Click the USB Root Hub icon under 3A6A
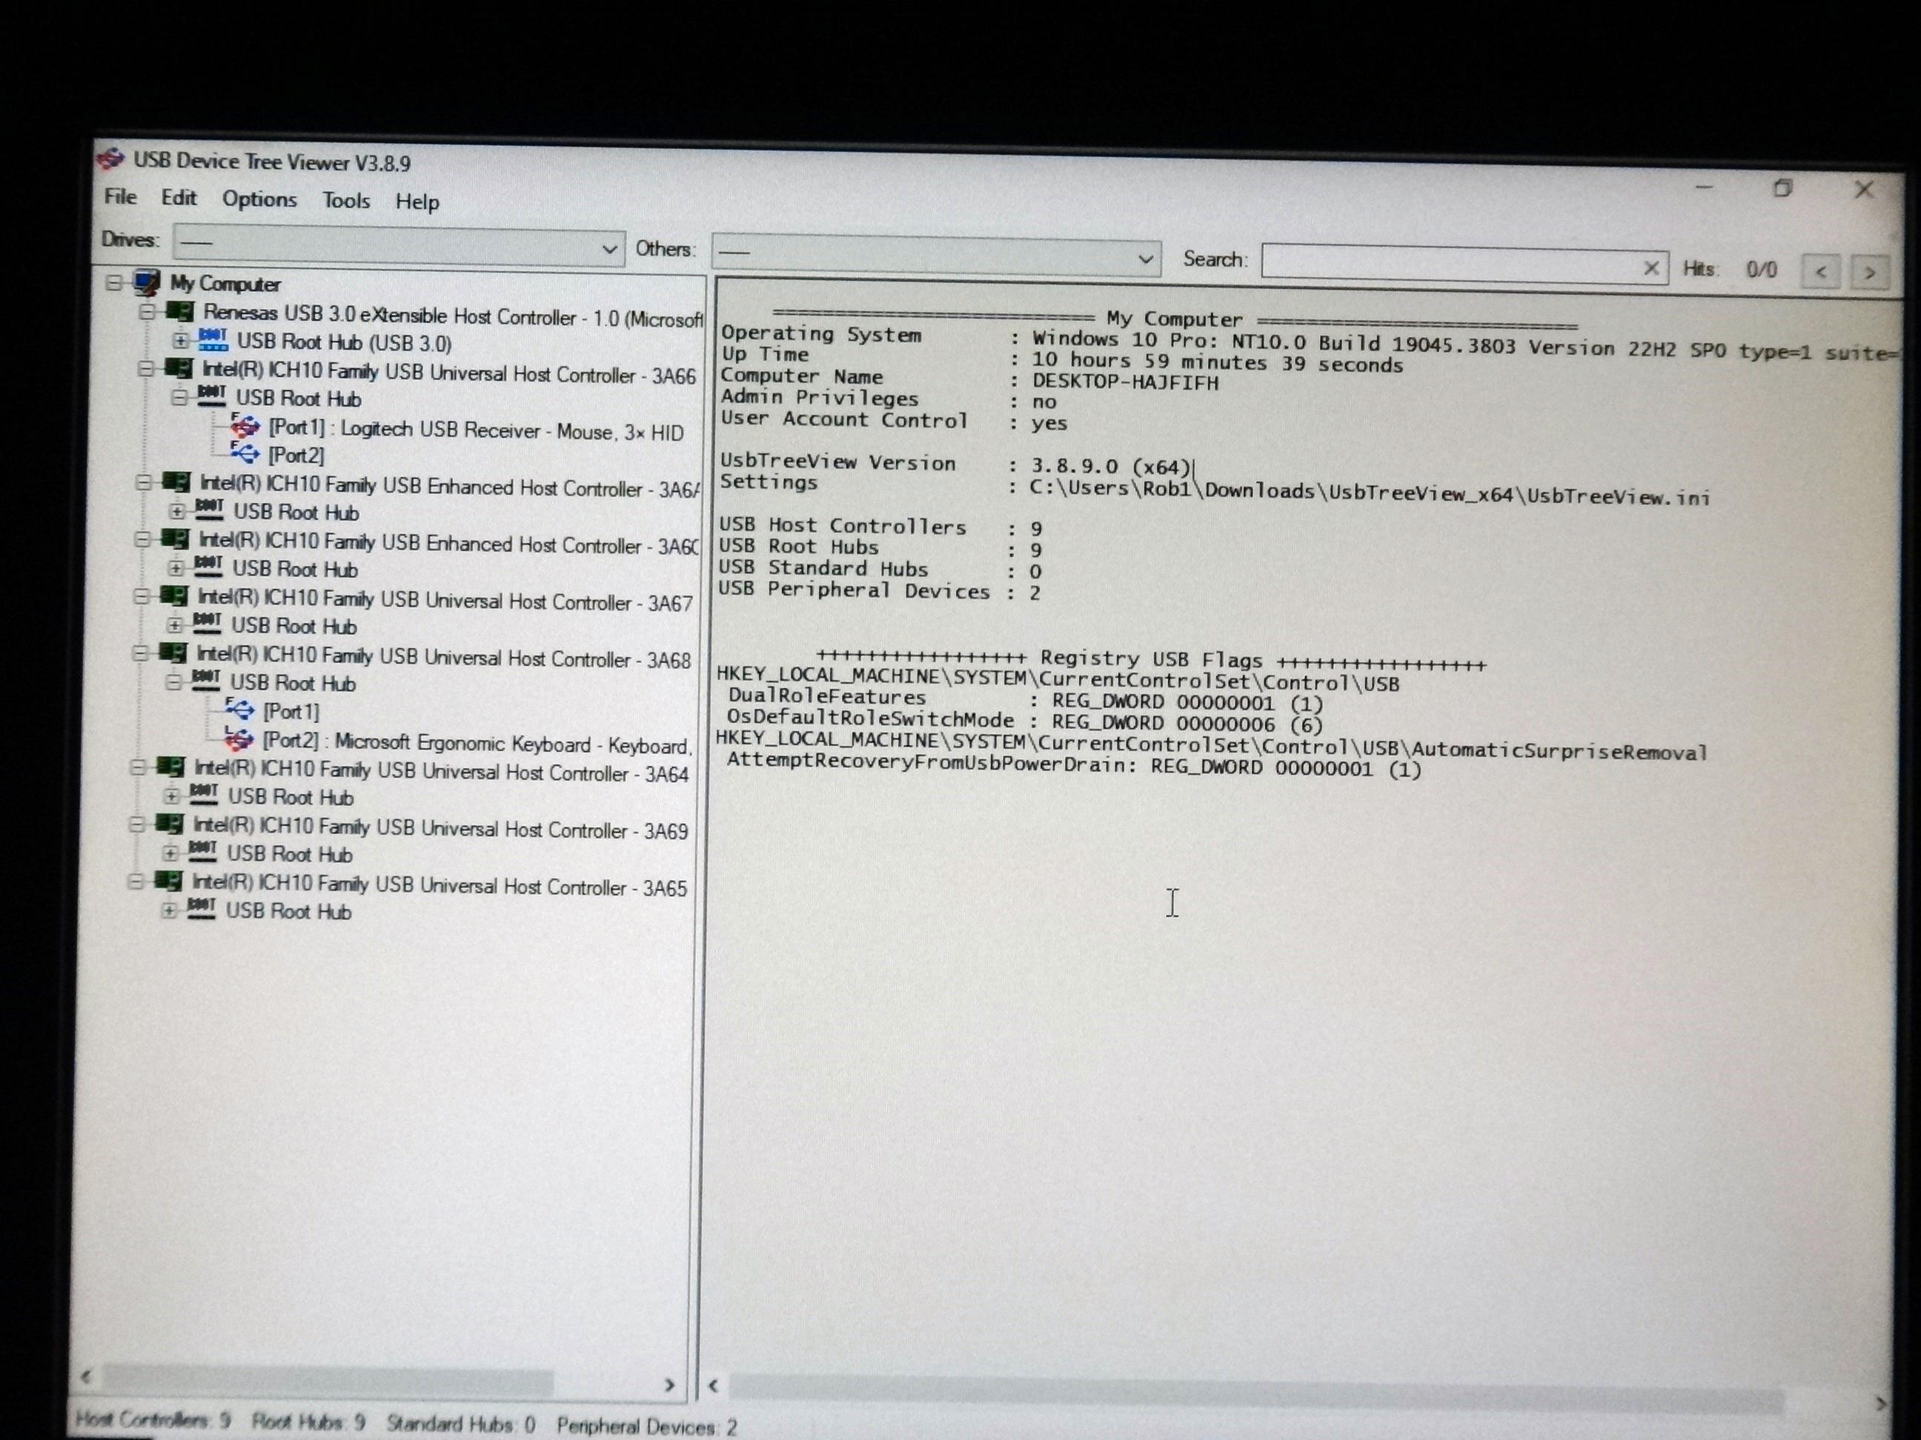 [209, 510]
